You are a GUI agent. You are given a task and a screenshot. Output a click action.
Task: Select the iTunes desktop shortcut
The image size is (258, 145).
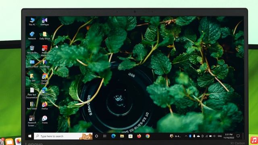click(x=45, y=120)
